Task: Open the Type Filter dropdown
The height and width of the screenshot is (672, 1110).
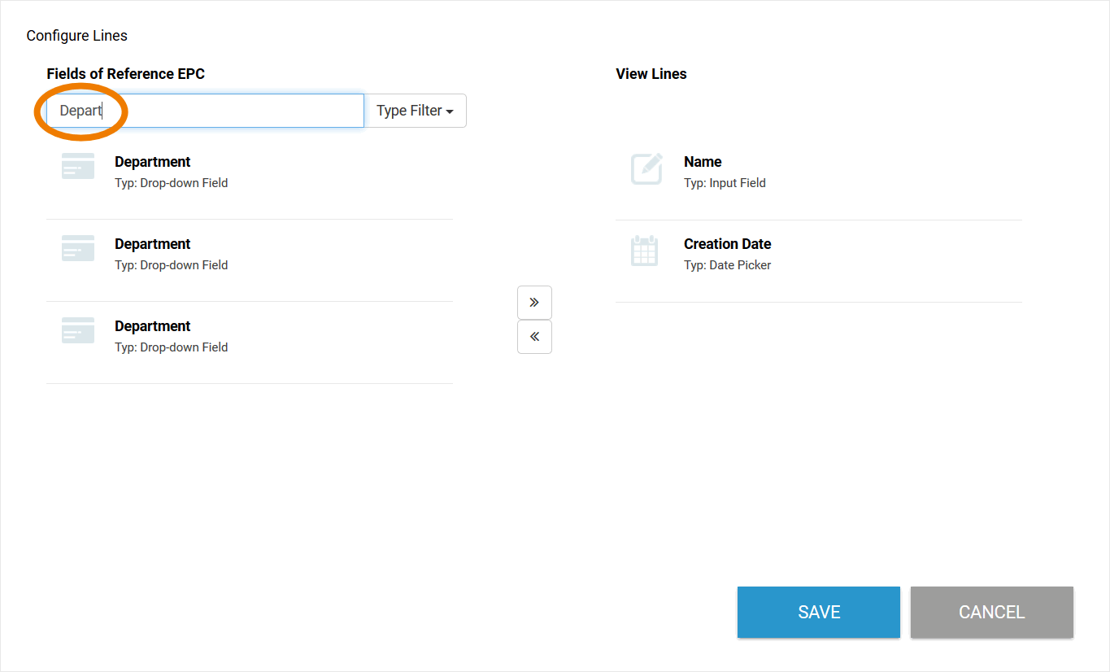Action: tap(415, 111)
